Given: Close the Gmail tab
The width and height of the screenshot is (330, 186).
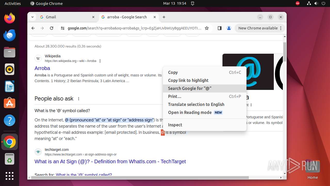Looking at the screenshot, I should pos(93,17).
